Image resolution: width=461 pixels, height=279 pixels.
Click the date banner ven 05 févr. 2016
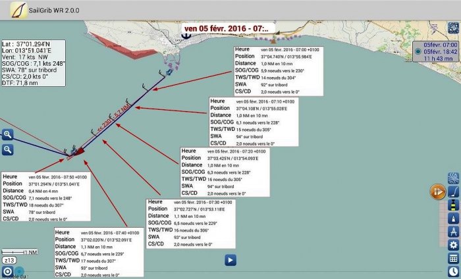tap(226, 28)
